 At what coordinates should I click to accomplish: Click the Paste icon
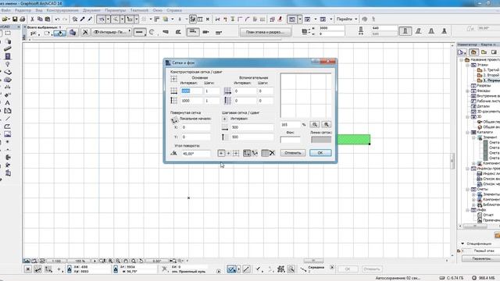point(48,19)
